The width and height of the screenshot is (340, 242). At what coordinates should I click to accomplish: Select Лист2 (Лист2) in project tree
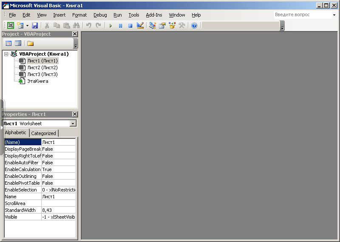click(x=42, y=68)
